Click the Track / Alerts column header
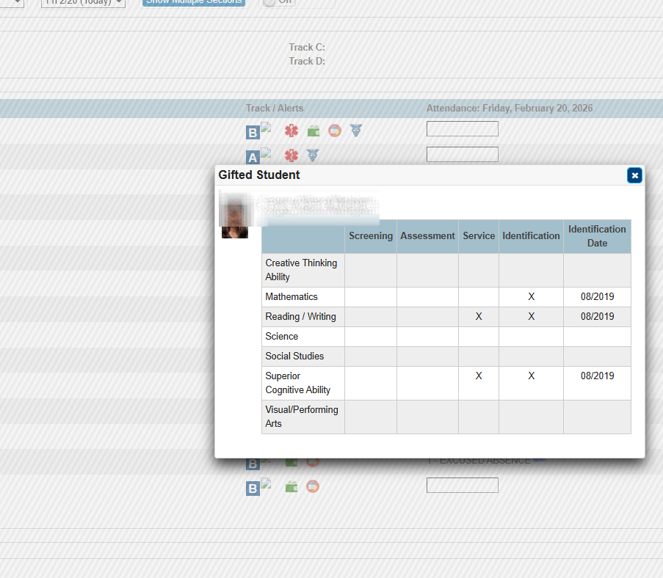663x578 pixels. pyautogui.click(x=275, y=108)
